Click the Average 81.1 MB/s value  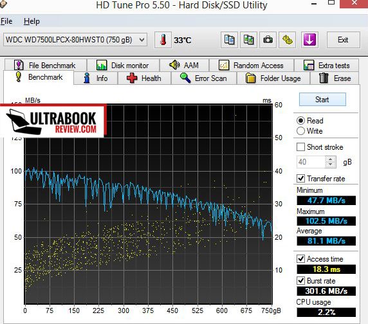click(x=326, y=241)
